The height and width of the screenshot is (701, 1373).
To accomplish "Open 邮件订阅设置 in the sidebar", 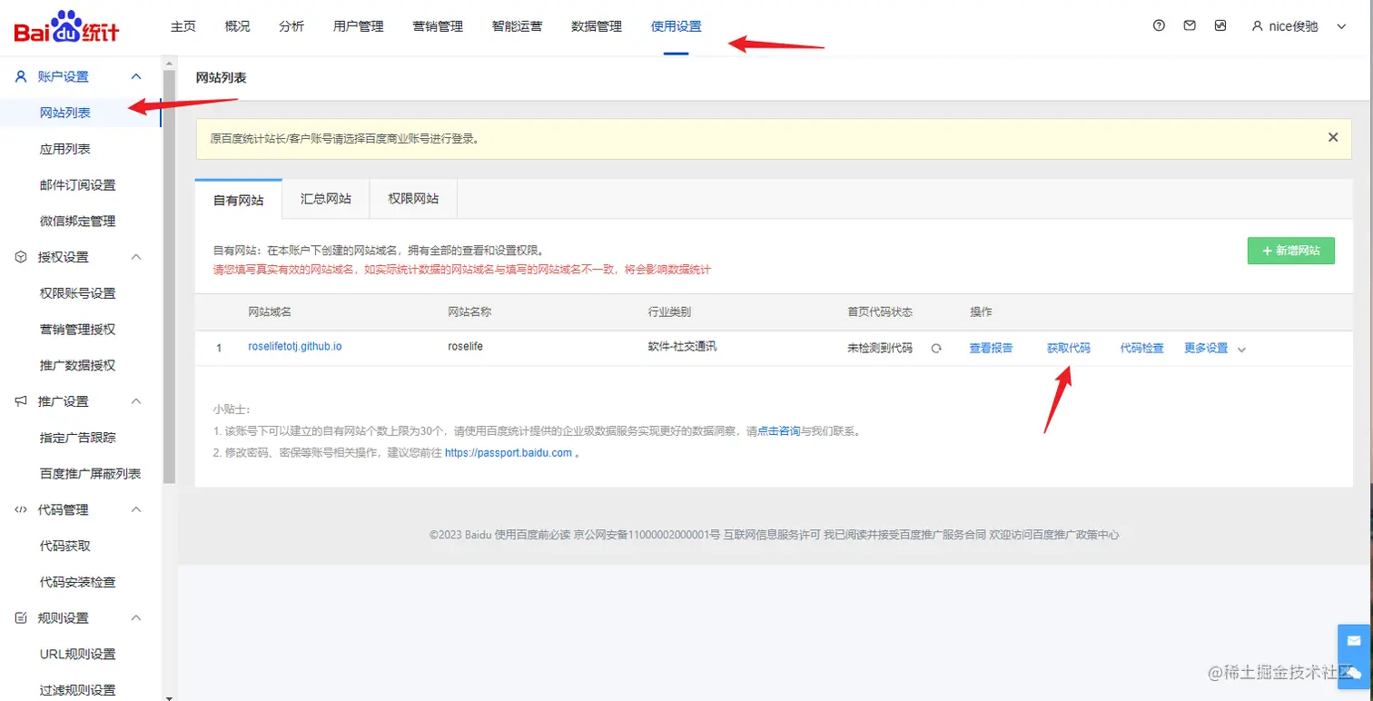I will pos(78,185).
